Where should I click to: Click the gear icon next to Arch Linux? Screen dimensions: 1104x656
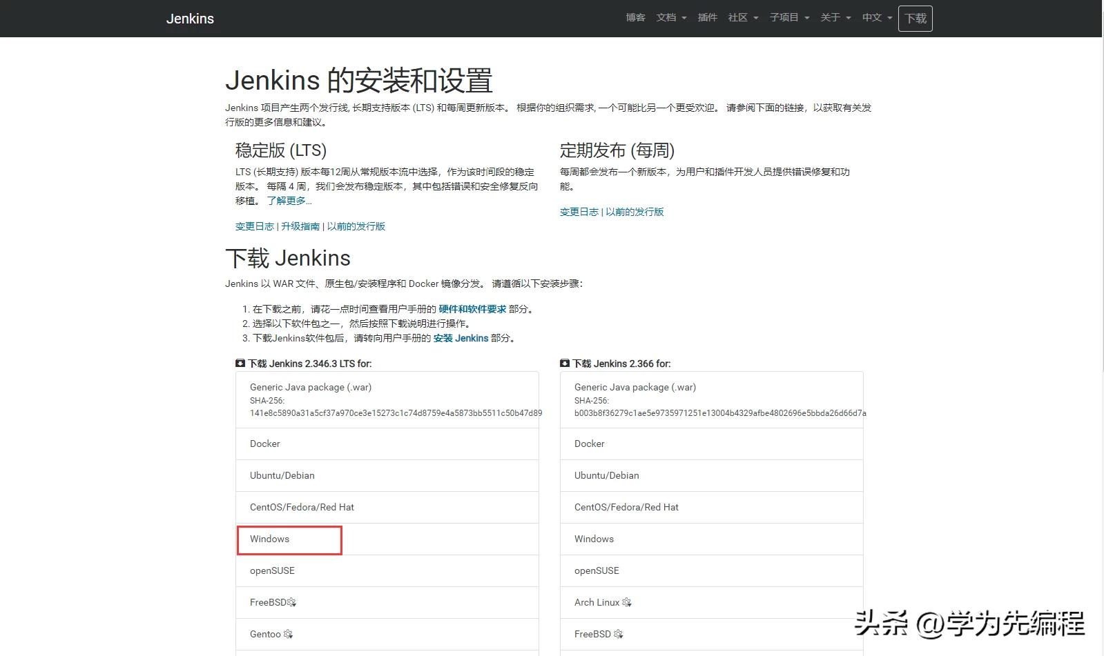pyautogui.click(x=627, y=602)
